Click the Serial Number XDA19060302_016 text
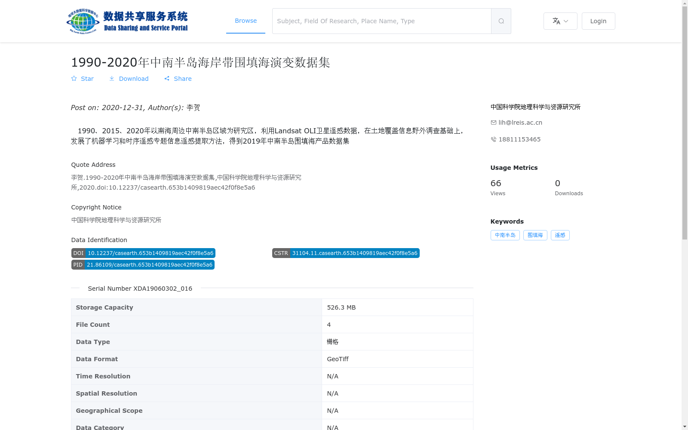The height and width of the screenshot is (430, 688). pos(140,289)
